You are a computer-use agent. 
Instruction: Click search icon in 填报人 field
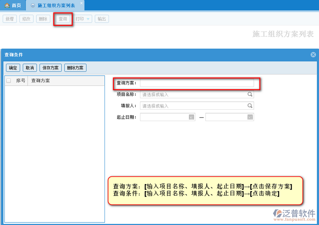[250, 106]
